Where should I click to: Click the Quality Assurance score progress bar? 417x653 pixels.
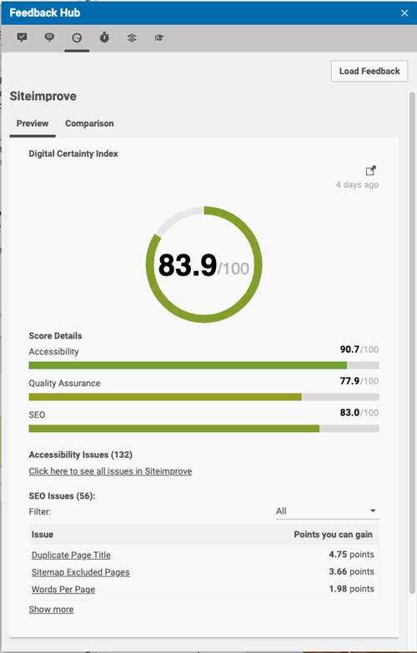point(203,397)
